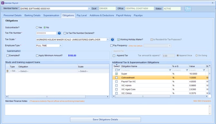This screenshot has height=124, width=216.
Task: Click the Member Payroll app icon in title bar
Action: point(3,3)
